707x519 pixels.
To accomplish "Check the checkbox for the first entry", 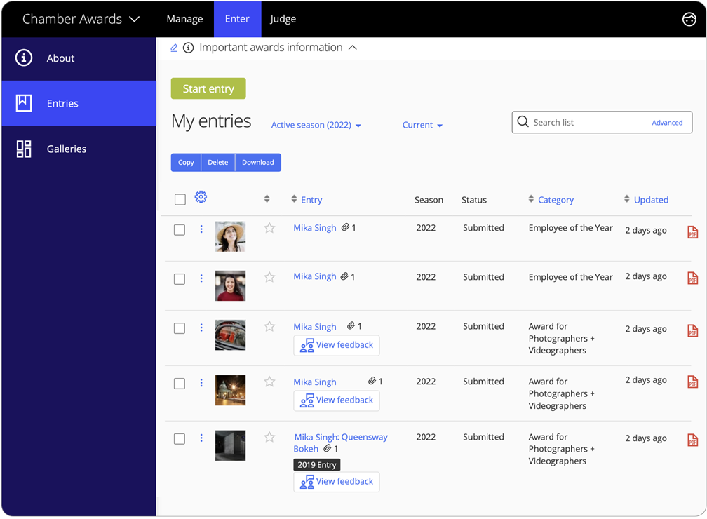I will tap(180, 229).
